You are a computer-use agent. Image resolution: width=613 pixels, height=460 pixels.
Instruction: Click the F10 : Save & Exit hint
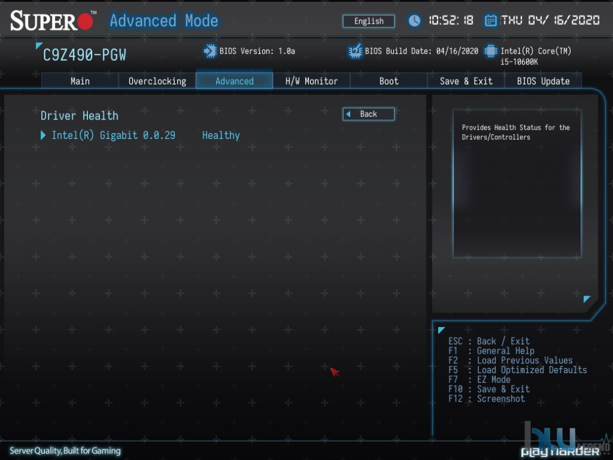[489, 389]
